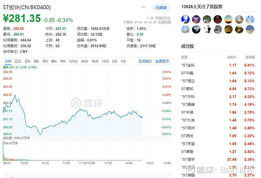Click the 当前价 column header

coord(232,57)
